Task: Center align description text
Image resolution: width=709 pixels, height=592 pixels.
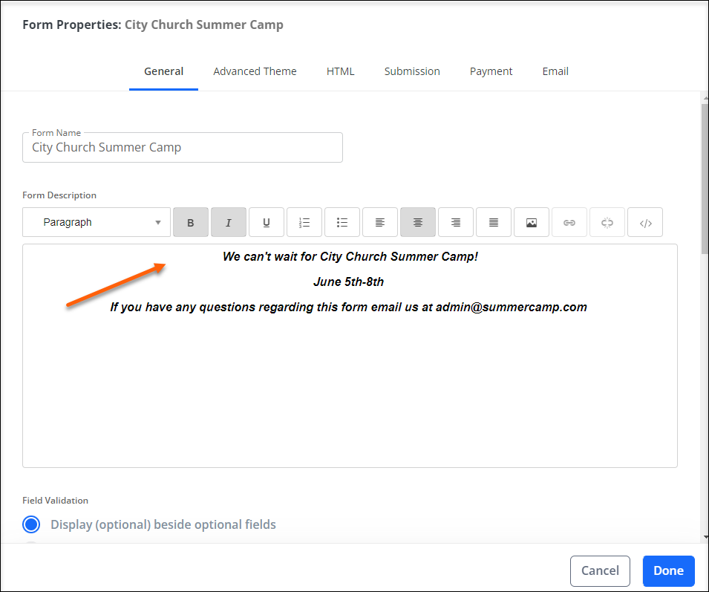Action: tap(418, 222)
